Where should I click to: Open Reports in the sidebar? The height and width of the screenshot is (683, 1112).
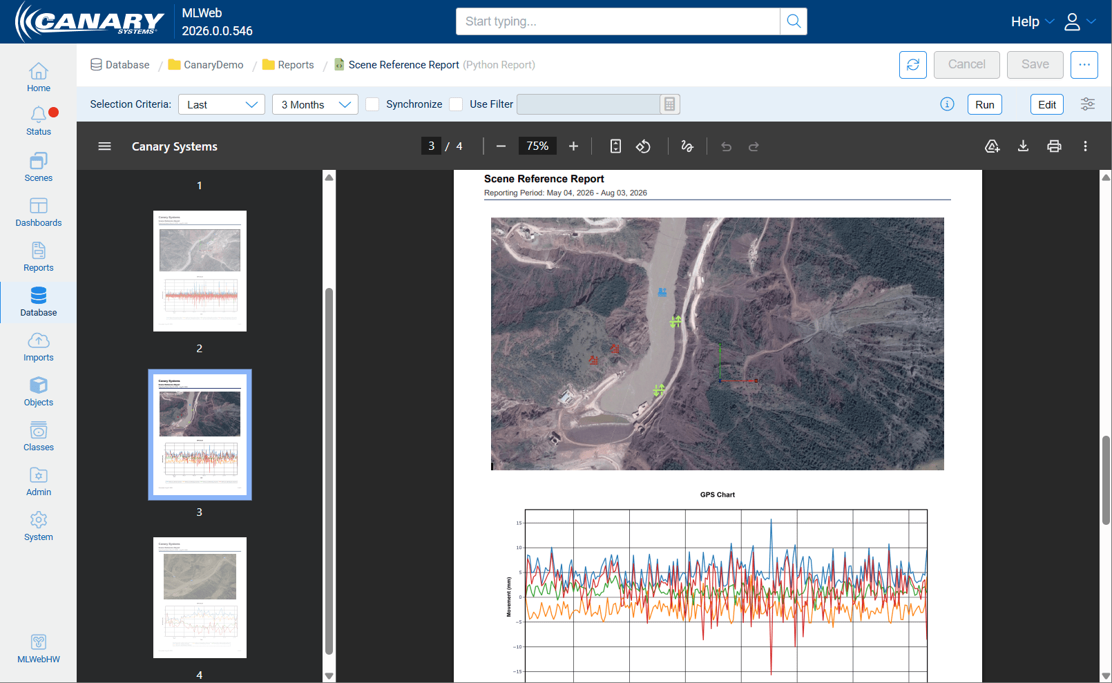(x=39, y=257)
